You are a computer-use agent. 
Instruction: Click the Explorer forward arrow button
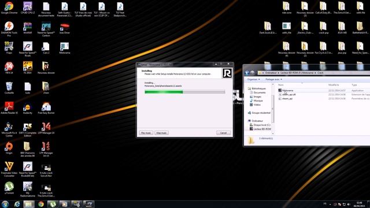click(252, 73)
